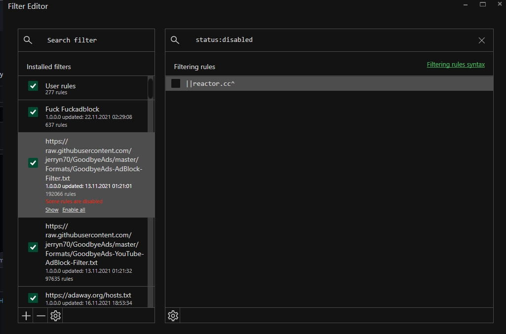The height and width of the screenshot is (334, 506).
Task: Open the filtering rules settings gear
Action: point(172,315)
